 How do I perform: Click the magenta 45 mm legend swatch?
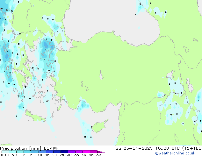coord(94,152)
